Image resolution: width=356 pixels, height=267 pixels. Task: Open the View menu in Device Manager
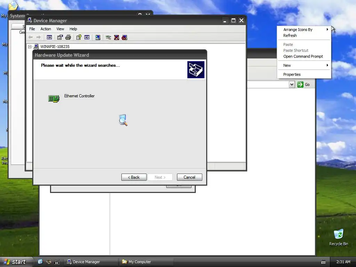[x=60, y=29]
